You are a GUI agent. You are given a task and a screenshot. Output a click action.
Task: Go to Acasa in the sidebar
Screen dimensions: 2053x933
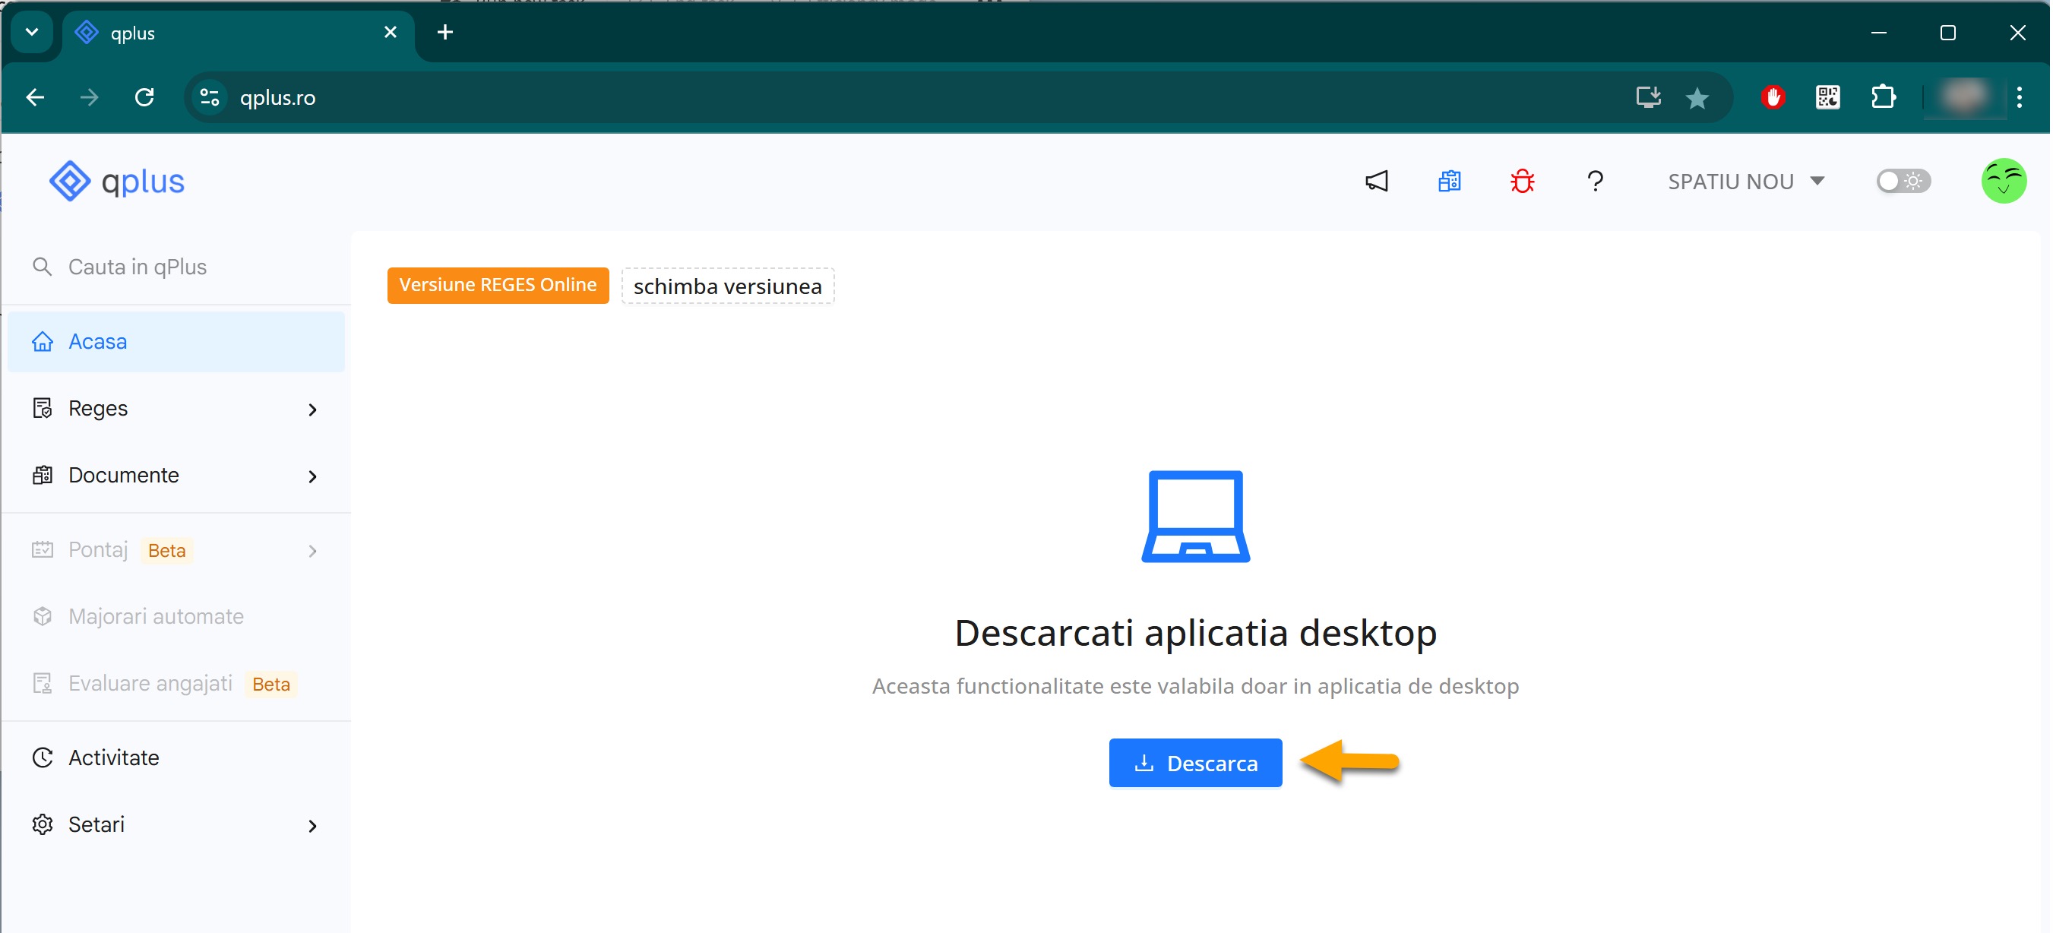pyautogui.click(x=176, y=342)
